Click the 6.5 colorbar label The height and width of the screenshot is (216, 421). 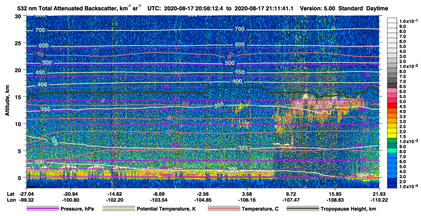[403, 86]
